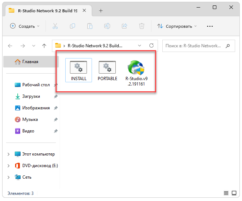Image resolution: width=242 pixels, height=201 pixels.
Task: Click the Rename icon in toolbar
Action: point(107,26)
